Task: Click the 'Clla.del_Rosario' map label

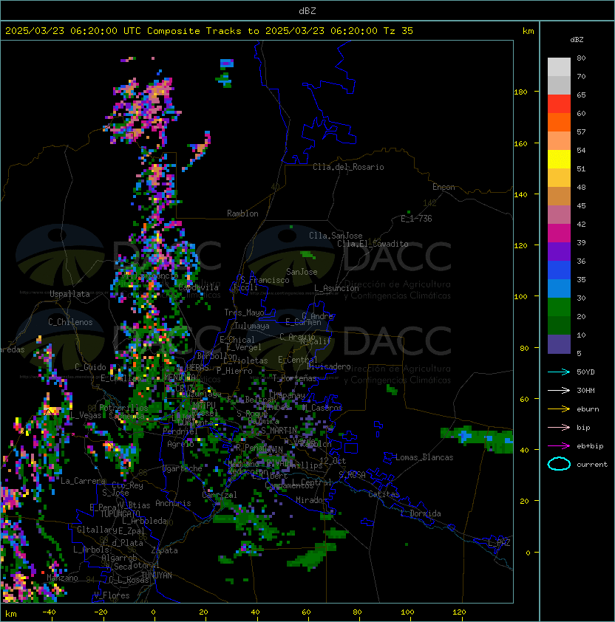Action: [x=348, y=167]
